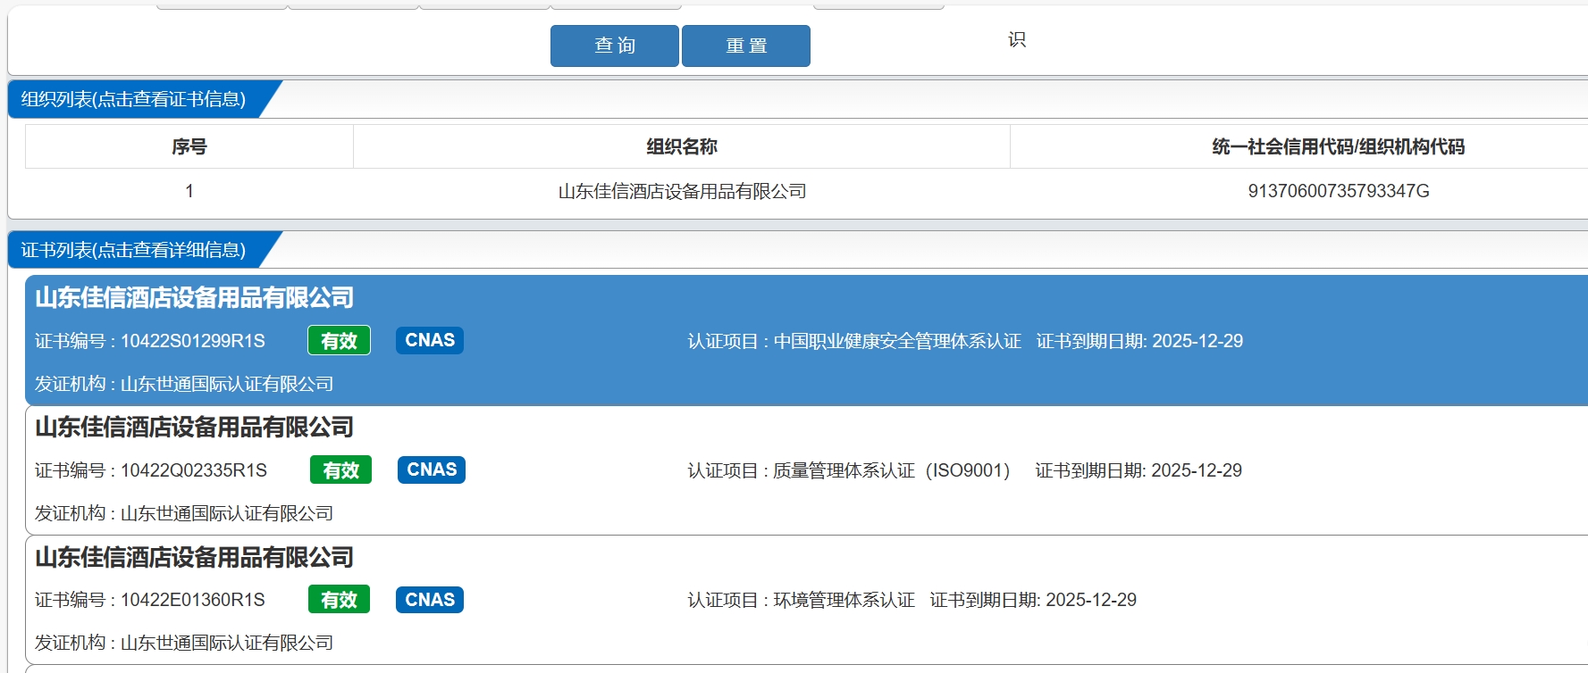Click the 重置 reset button
Image resolution: width=1588 pixels, height=673 pixels.
coord(746,46)
